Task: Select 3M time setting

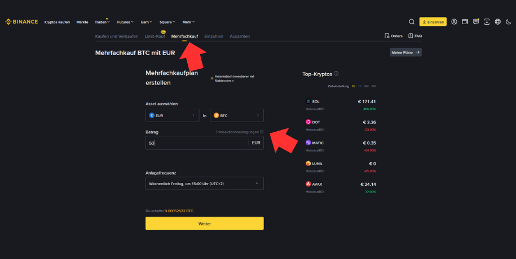Action: pos(373,86)
